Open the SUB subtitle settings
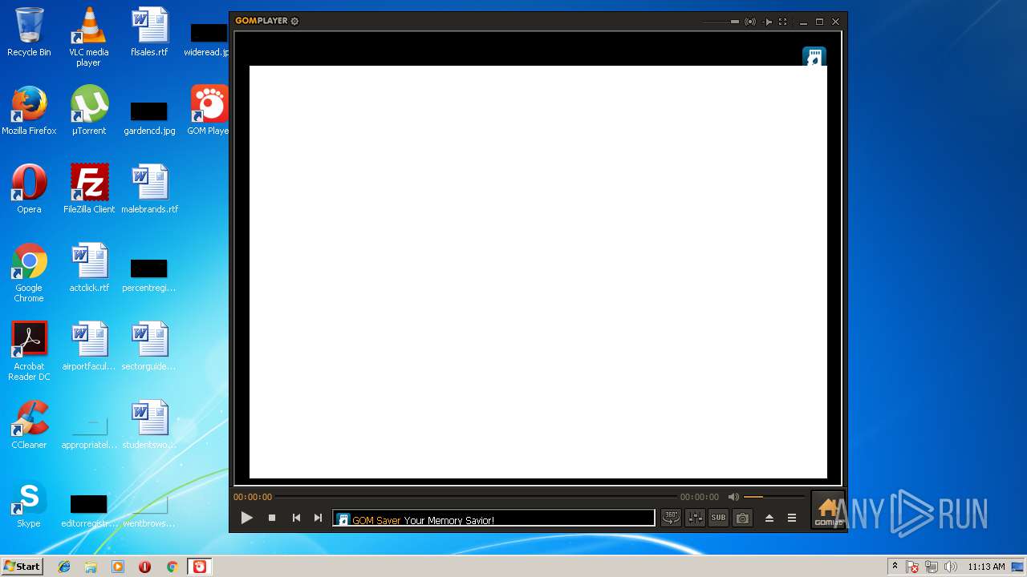Screen dimensions: 1027x577 718,518
